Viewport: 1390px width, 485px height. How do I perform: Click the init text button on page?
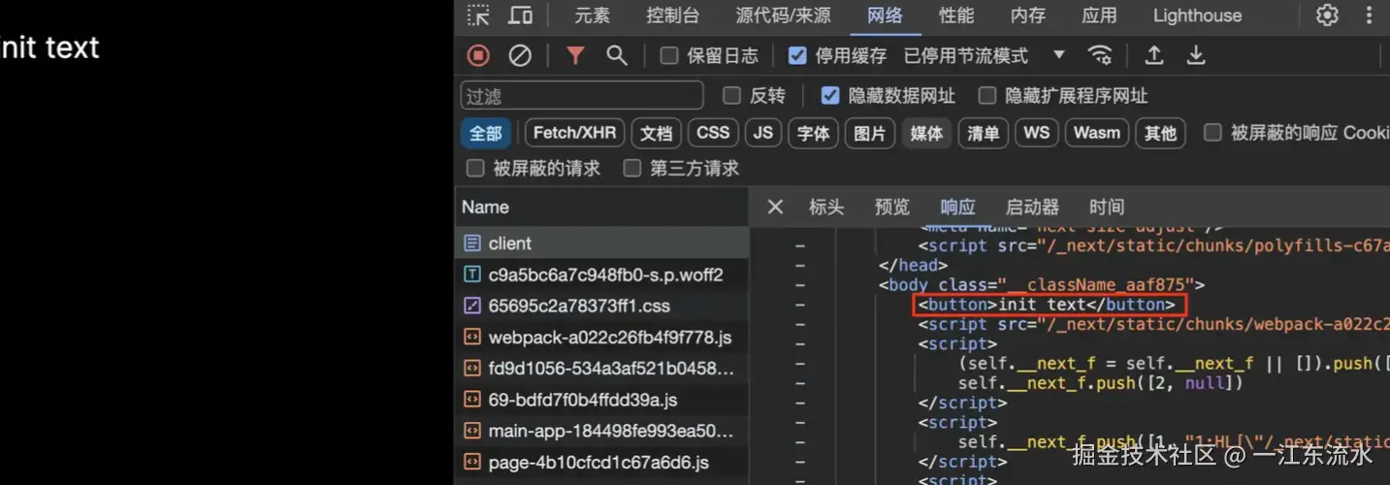tap(48, 48)
